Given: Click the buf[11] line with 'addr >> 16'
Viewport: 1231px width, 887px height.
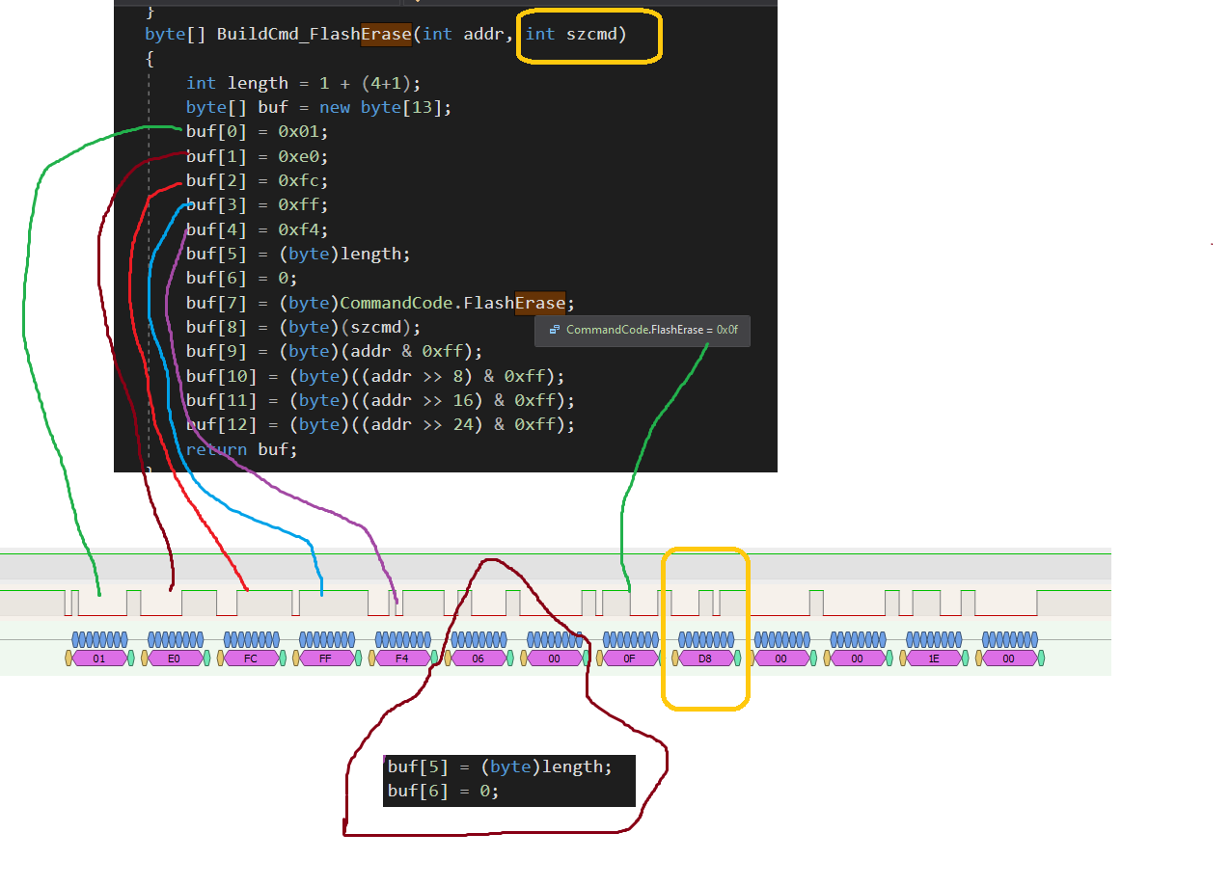Looking at the screenshot, I should 381,400.
